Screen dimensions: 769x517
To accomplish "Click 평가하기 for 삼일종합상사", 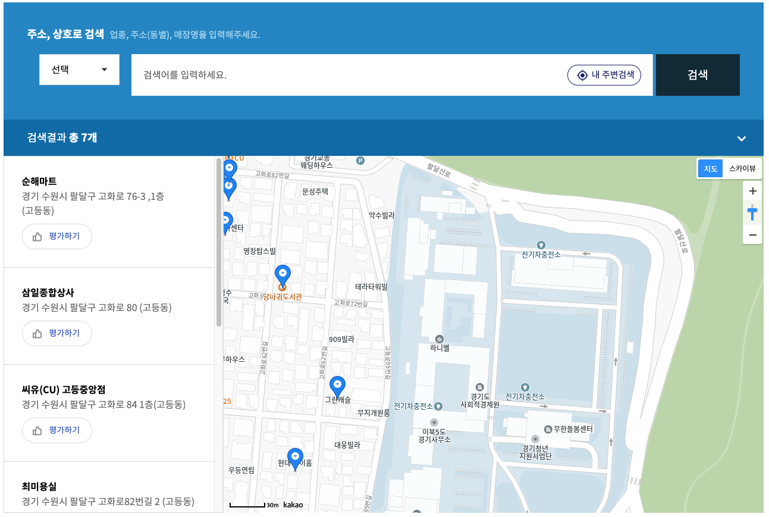I will [x=57, y=333].
